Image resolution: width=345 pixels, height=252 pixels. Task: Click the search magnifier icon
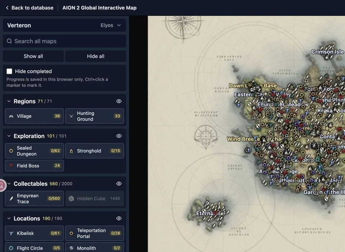[x=9, y=41]
